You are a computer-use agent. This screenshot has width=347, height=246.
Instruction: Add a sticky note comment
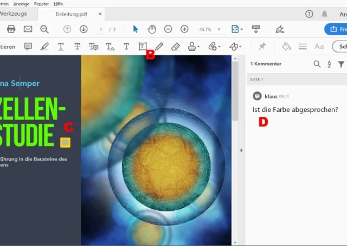coord(28,46)
